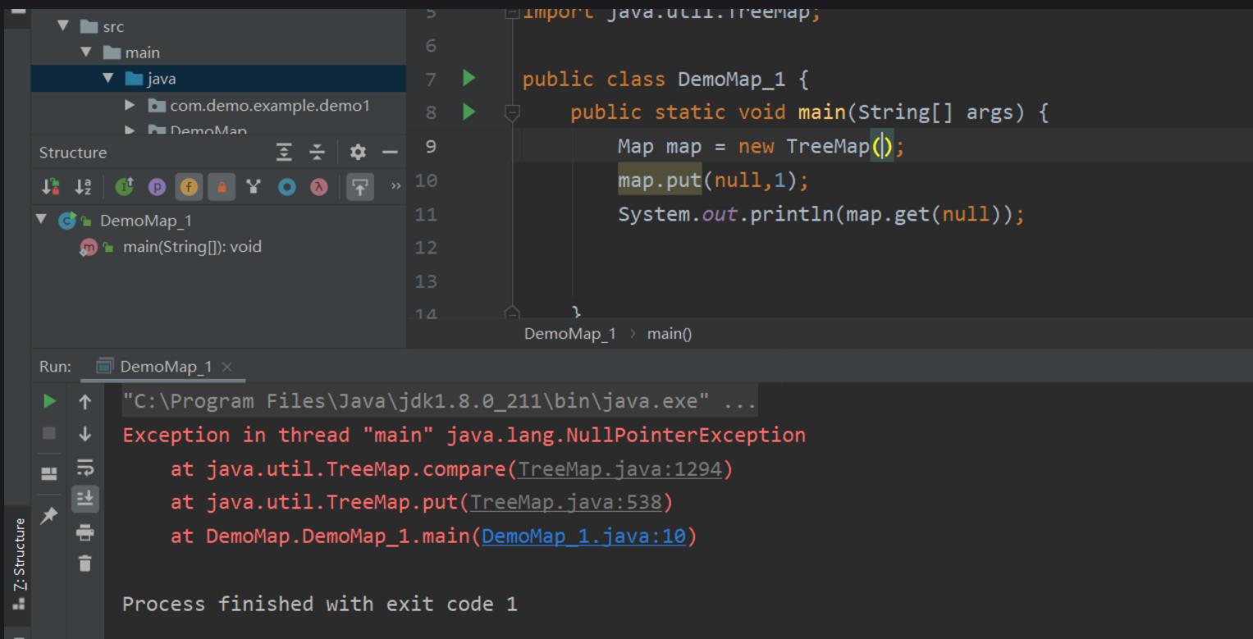Viewport: 1253px width, 639px height.
Task: Click Collapse All icon in Structure panel
Action: [317, 153]
